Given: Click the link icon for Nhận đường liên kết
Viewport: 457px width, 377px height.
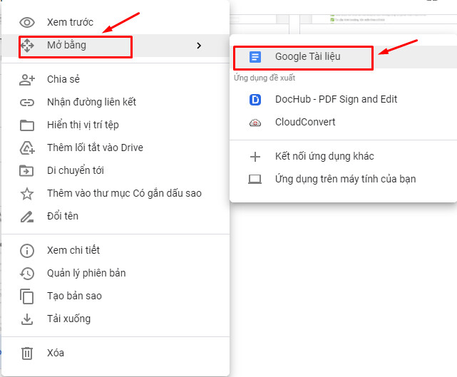Looking at the screenshot, I should [27, 103].
